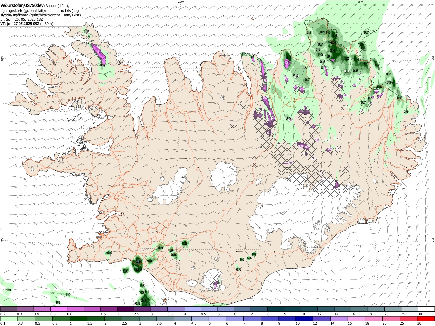Click the 'Vindur (10m)' header text
Viewport: 435px width, 326px height.
click(58, 6)
